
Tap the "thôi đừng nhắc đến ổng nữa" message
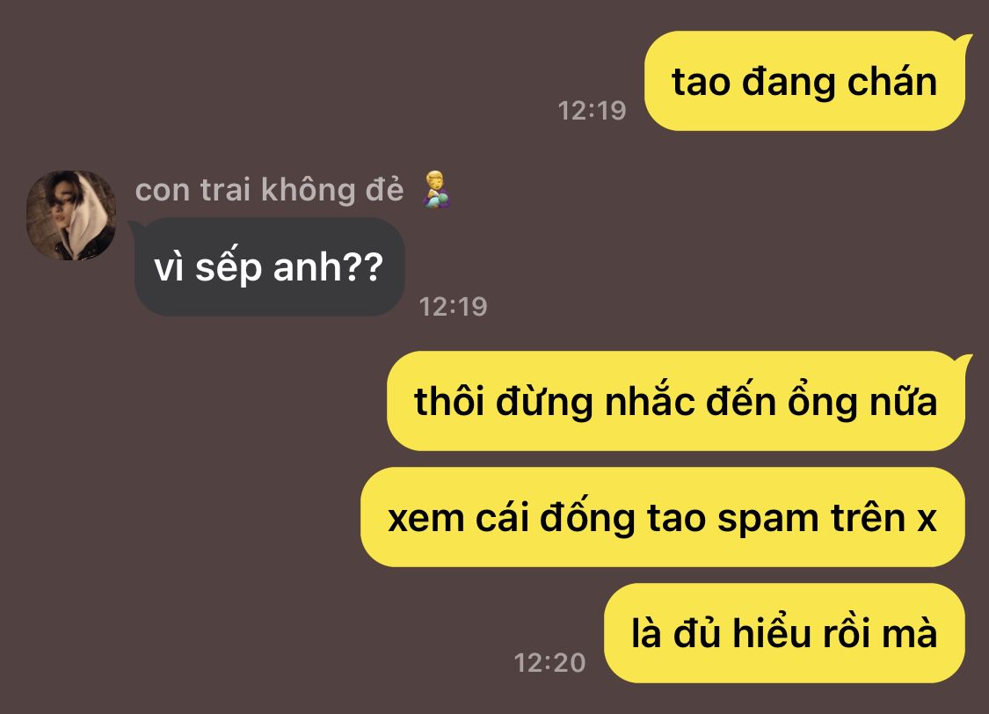pyautogui.click(x=676, y=401)
